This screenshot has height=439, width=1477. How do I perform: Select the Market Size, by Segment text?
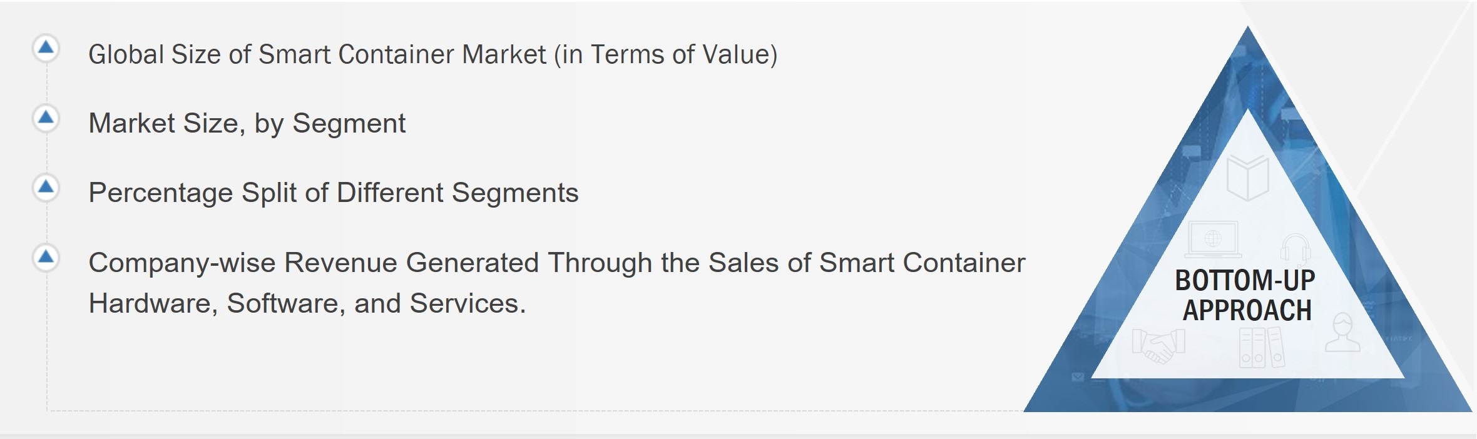coord(247,123)
